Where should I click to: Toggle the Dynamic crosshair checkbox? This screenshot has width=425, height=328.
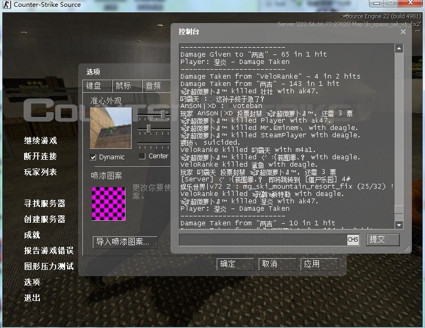click(93, 157)
